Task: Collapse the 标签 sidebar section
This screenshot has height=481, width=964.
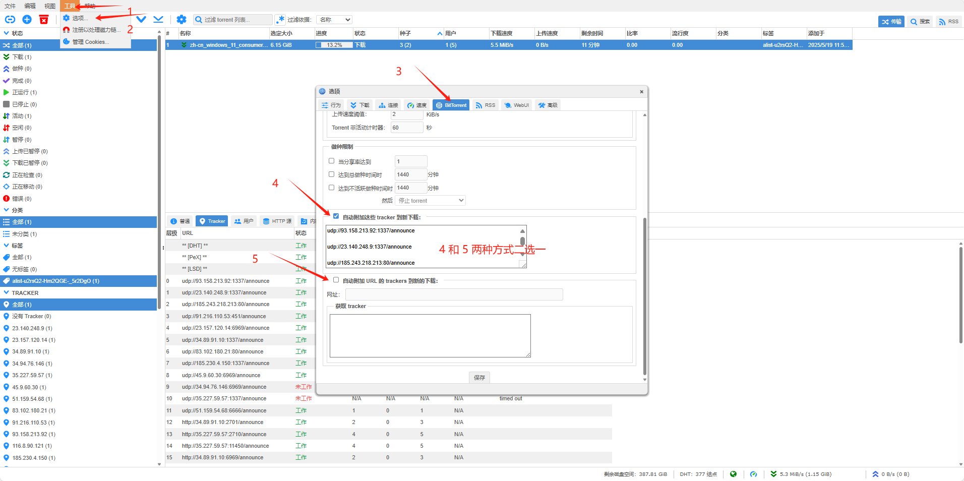Action: click(6, 246)
